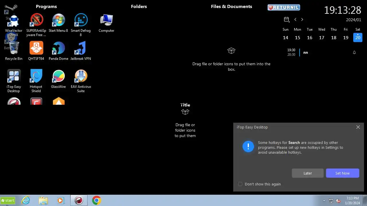This screenshot has width=367, height=206.
Task: Select Fri 19 in calendar
Action: point(346,37)
